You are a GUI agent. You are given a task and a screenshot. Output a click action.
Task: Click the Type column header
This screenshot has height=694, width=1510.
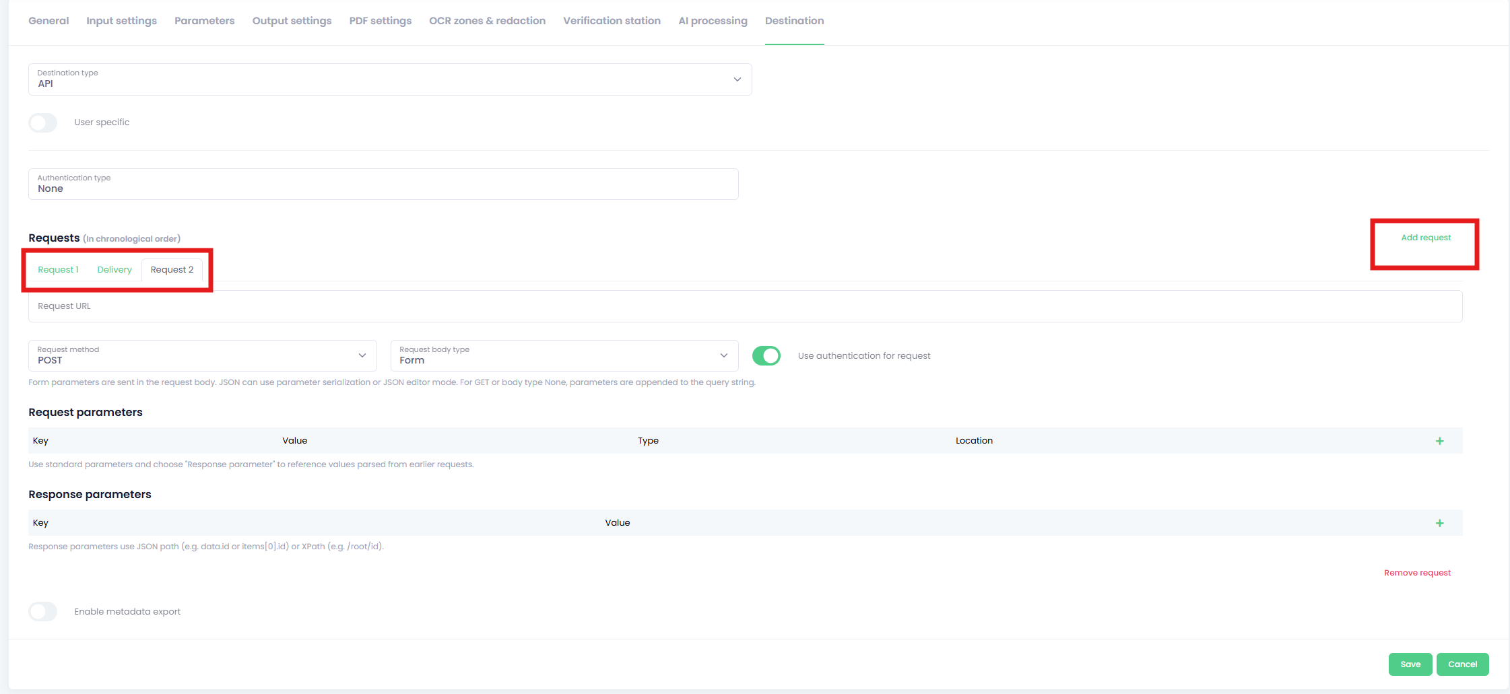pyautogui.click(x=648, y=441)
